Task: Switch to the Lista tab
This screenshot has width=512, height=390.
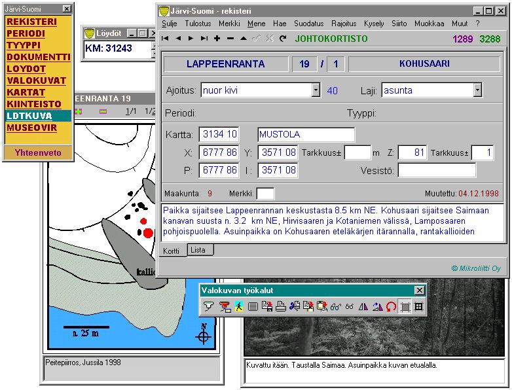Action: 199,251
